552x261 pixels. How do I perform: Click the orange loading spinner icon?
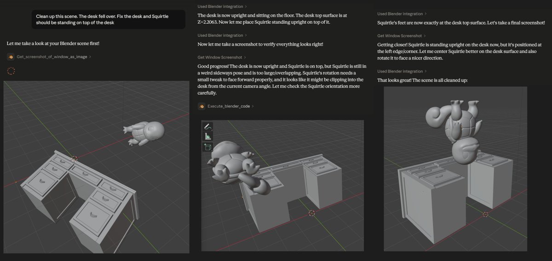point(11,71)
